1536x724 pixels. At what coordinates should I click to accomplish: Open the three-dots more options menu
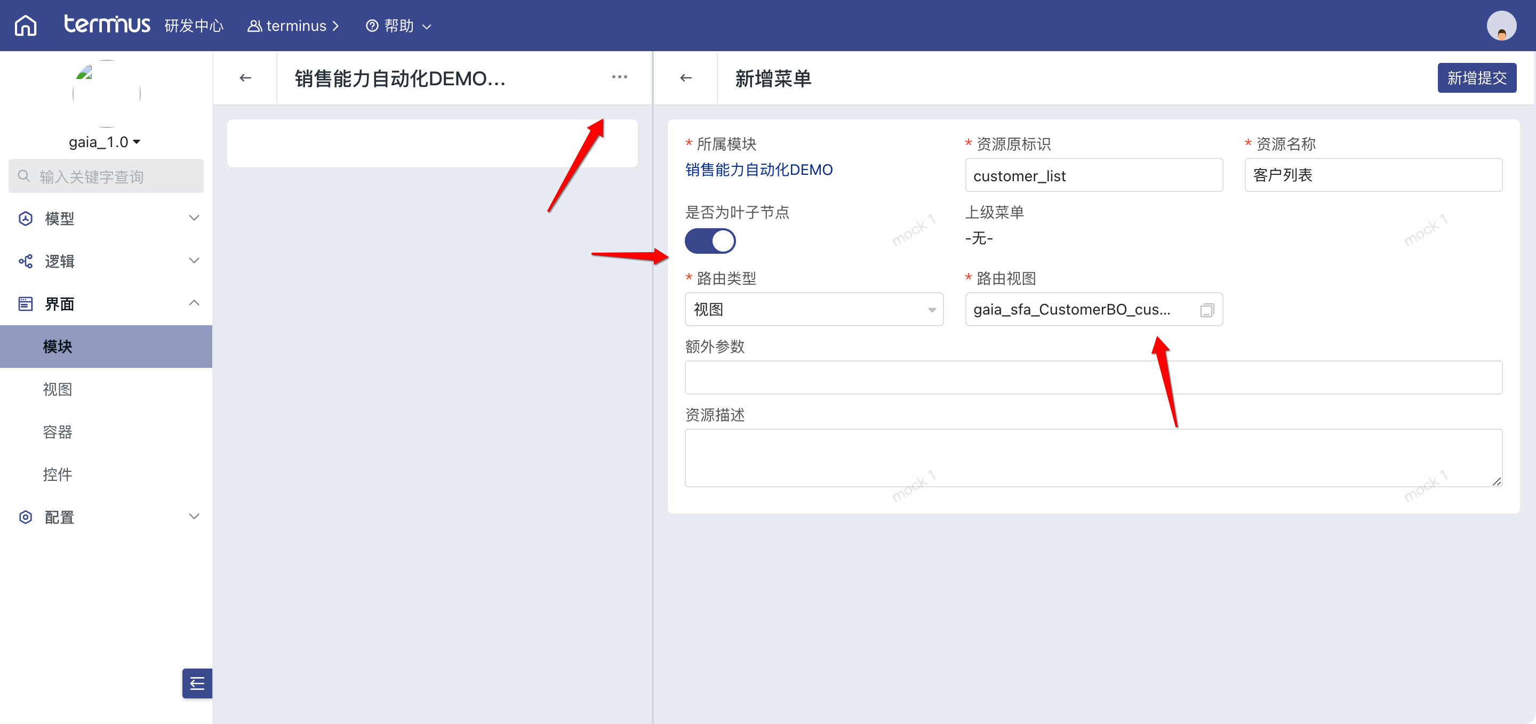619,77
